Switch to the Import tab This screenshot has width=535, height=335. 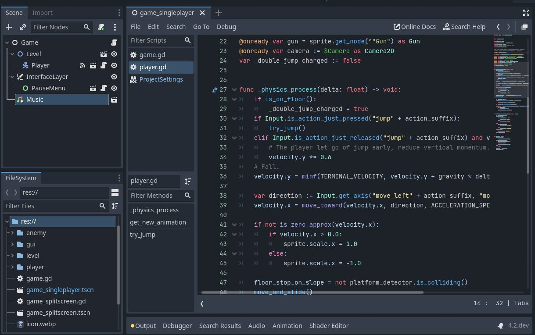[43, 13]
